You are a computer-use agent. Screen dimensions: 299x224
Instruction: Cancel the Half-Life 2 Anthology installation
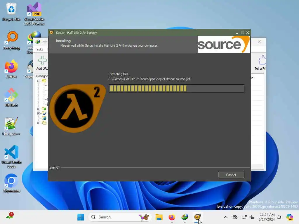tap(231, 175)
